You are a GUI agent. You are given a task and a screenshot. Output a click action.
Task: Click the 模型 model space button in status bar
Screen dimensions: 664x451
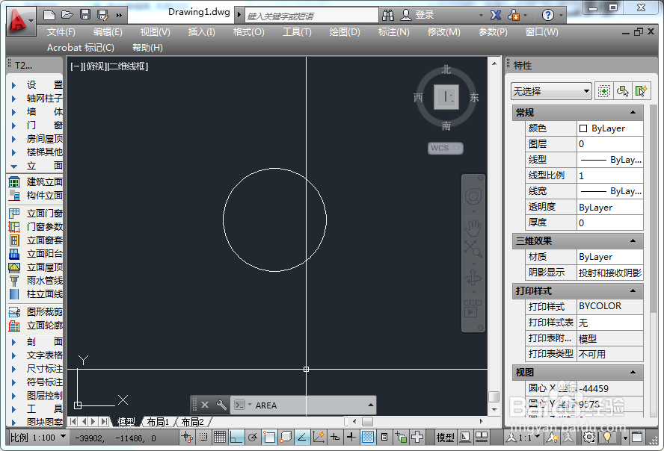[x=445, y=437]
